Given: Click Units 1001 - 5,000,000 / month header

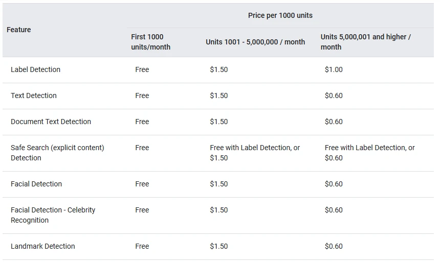Looking at the screenshot, I should [x=255, y=42].
